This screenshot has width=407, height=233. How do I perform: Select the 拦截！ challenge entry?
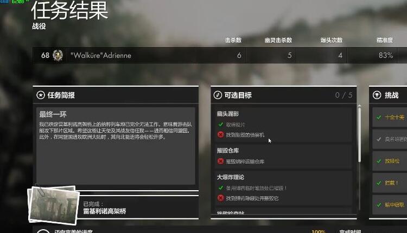[x=390, y=183]
